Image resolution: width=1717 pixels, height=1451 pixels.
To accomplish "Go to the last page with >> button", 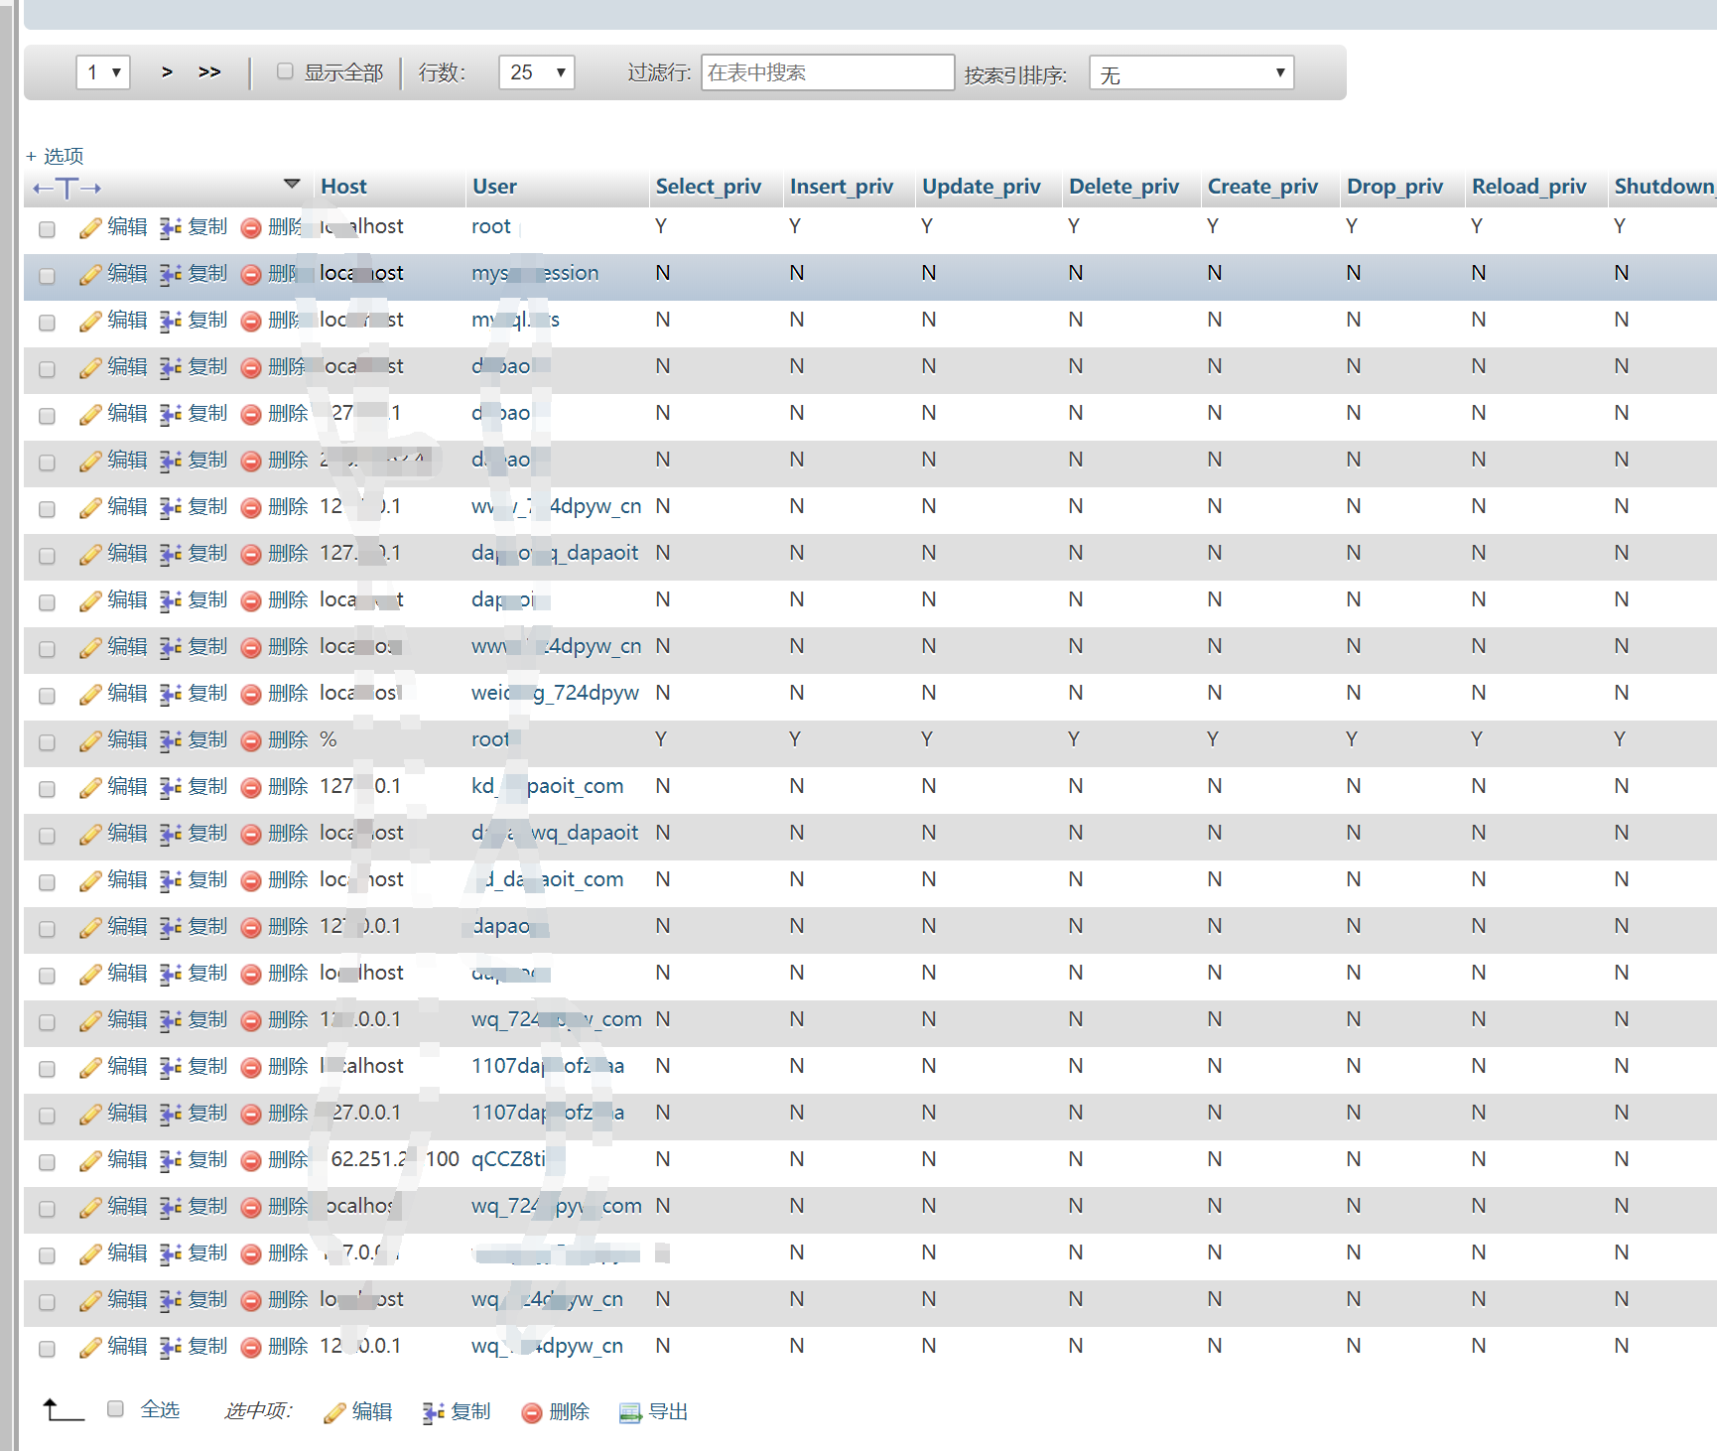I will (209, 72).
